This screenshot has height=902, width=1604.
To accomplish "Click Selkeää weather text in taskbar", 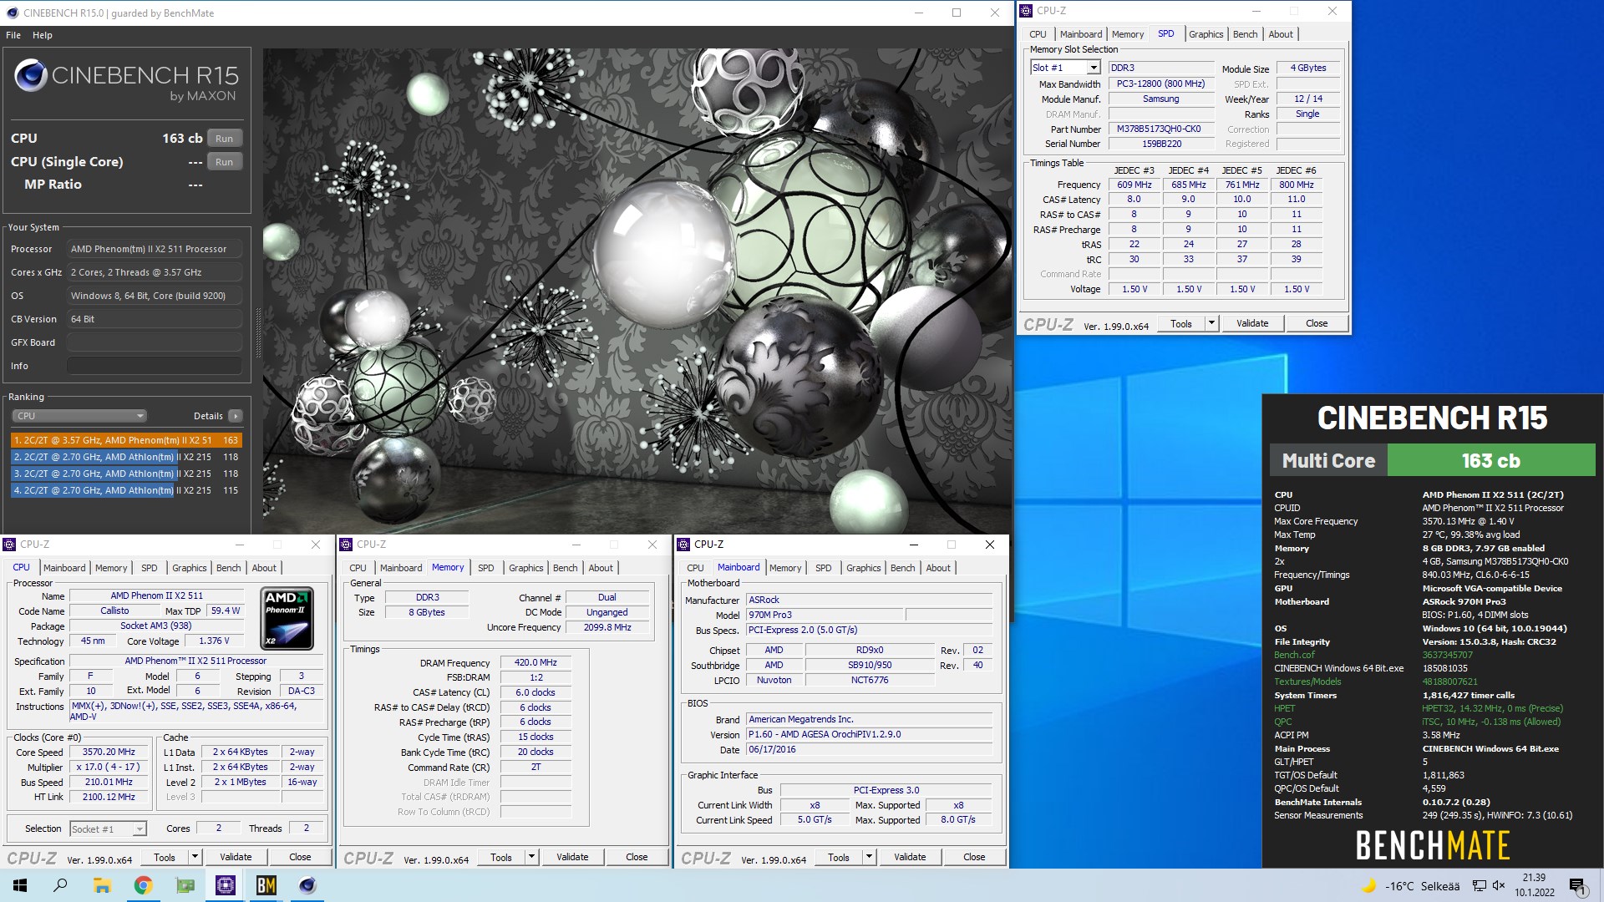I will pyautogui.click(x=1440, y=886).
